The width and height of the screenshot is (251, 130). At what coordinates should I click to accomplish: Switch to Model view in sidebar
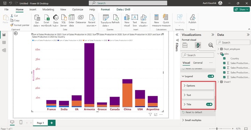(4, 50)
